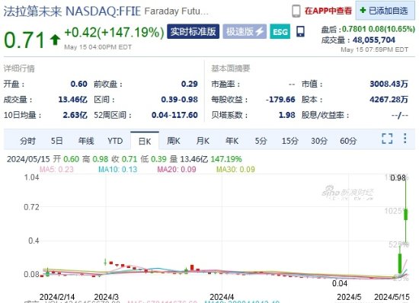This screenshot has height=303, width=419.
Task: Click the mobile device icon next to ESG
Action: 300,31
